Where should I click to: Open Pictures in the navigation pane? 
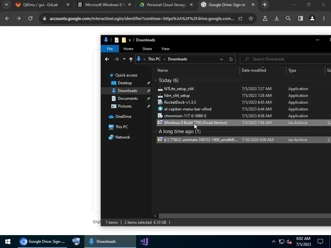pos(124,106)
